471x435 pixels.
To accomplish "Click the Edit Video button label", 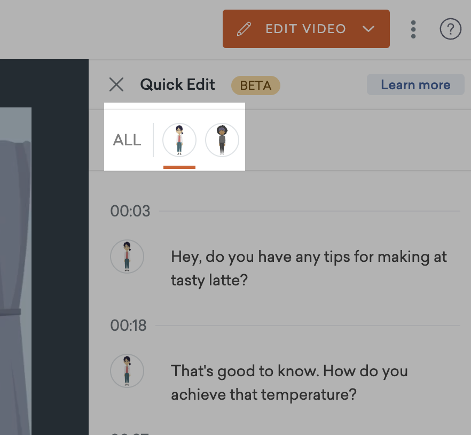I will pyautogui.click(x=306, y=29).
